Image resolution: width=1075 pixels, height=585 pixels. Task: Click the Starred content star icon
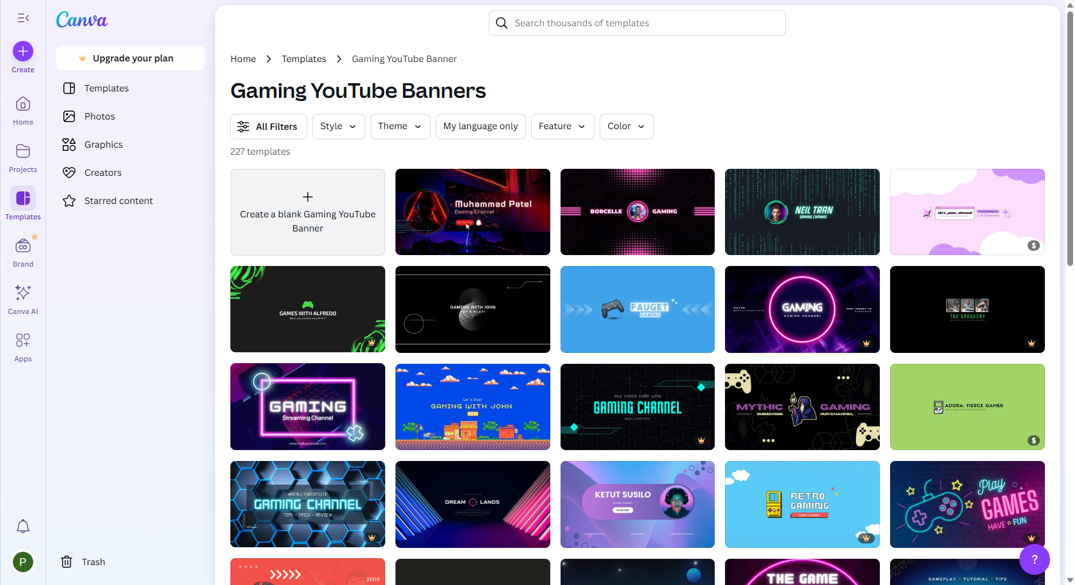click(x=69, y=201)
